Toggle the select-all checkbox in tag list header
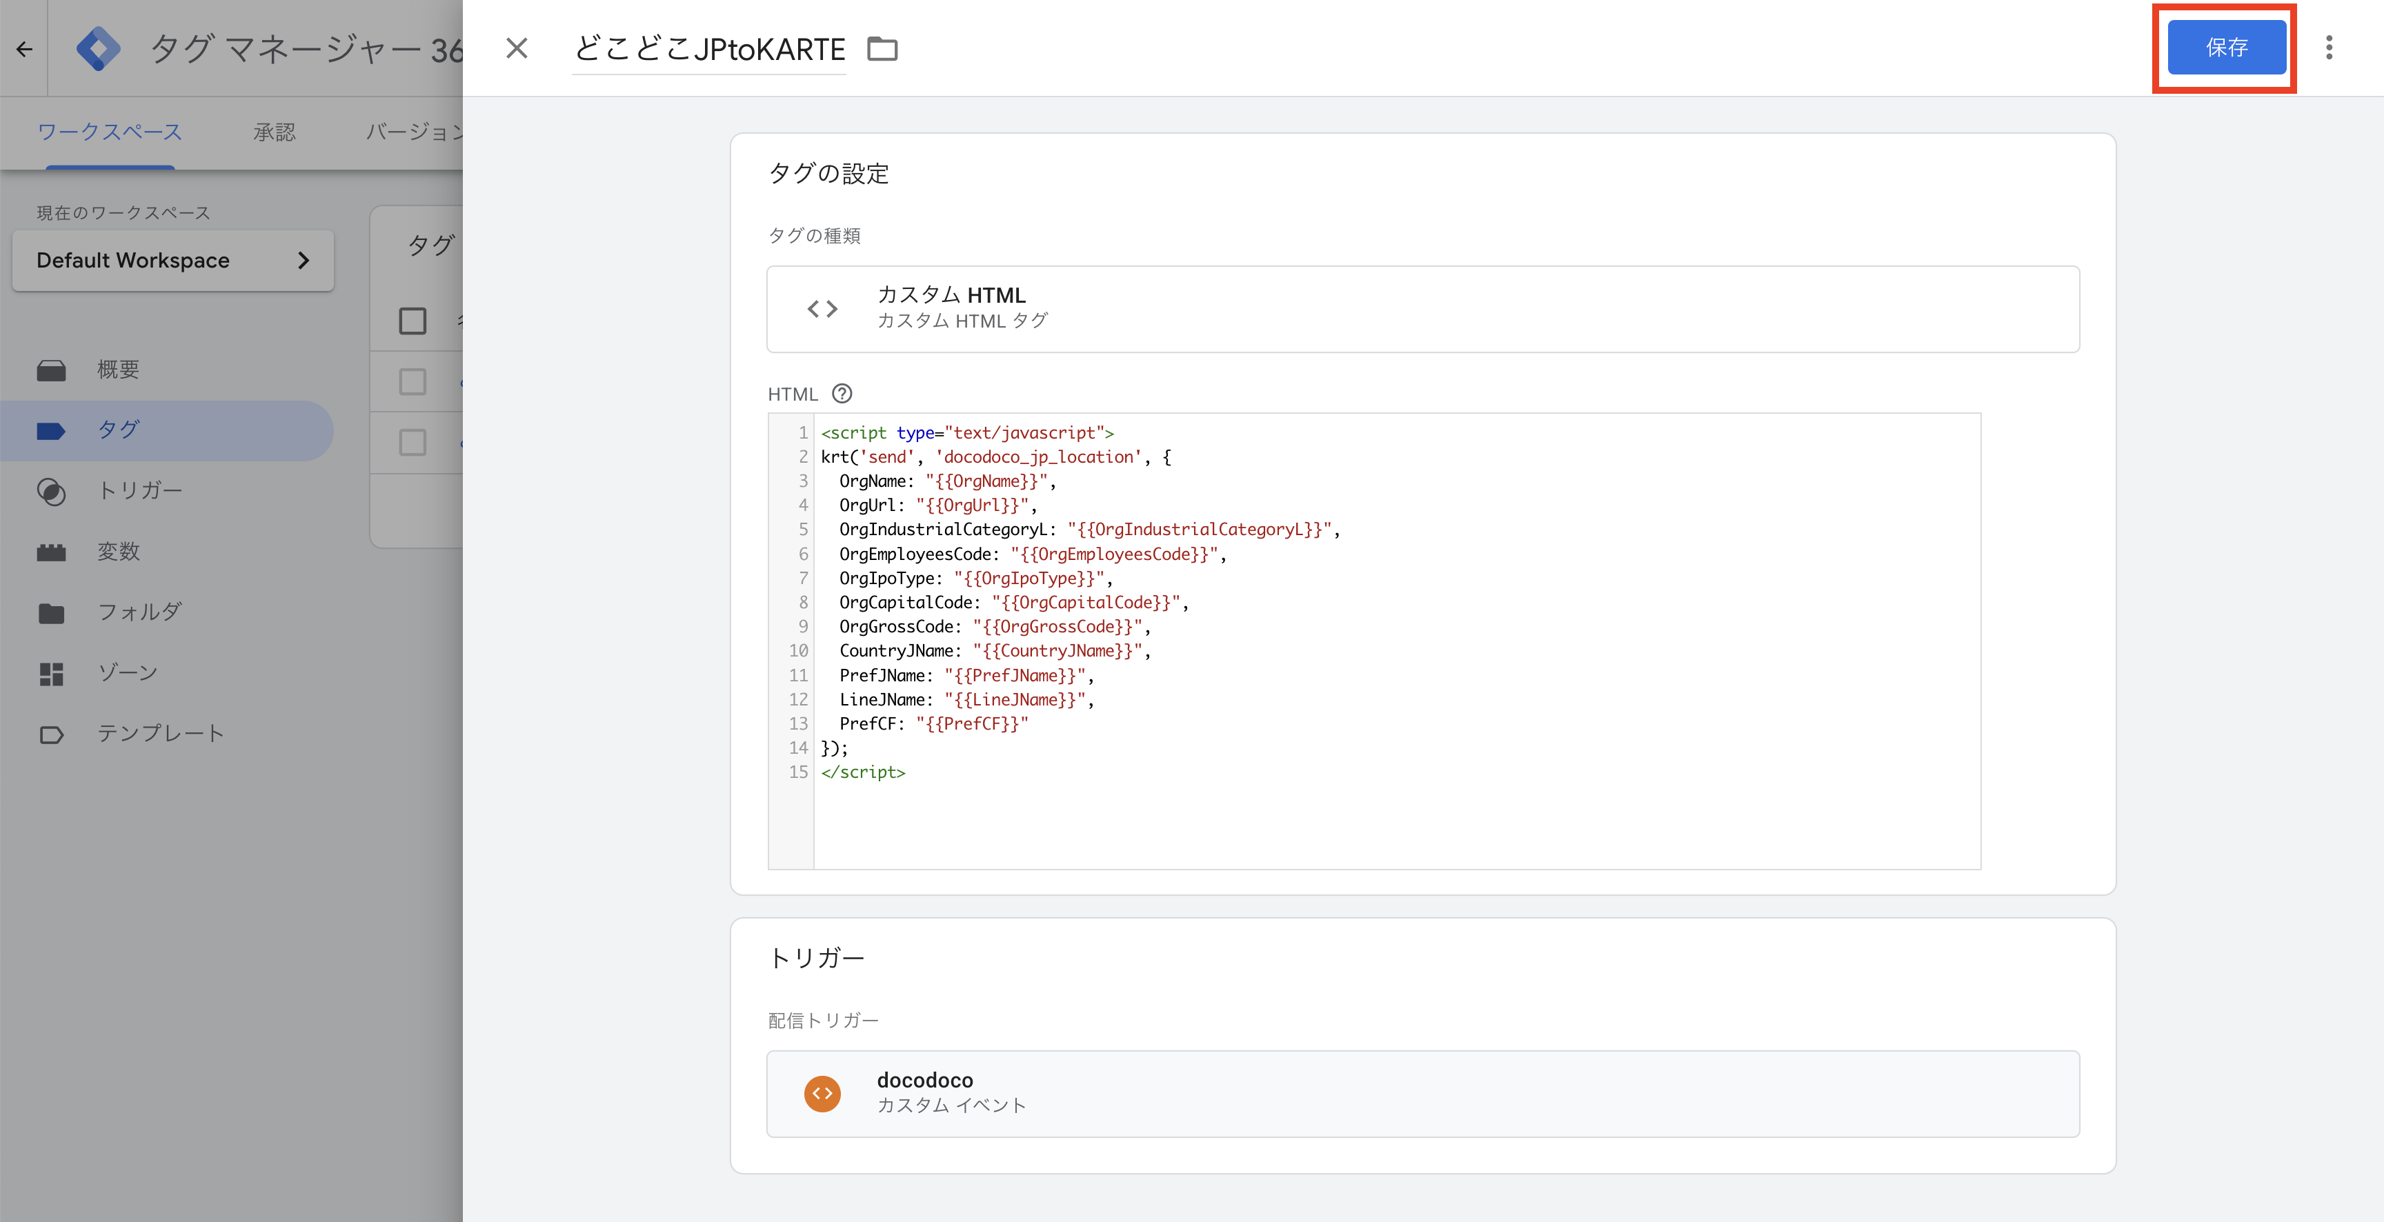This screenshot has width=2384, height=1222. click(413, 321)
